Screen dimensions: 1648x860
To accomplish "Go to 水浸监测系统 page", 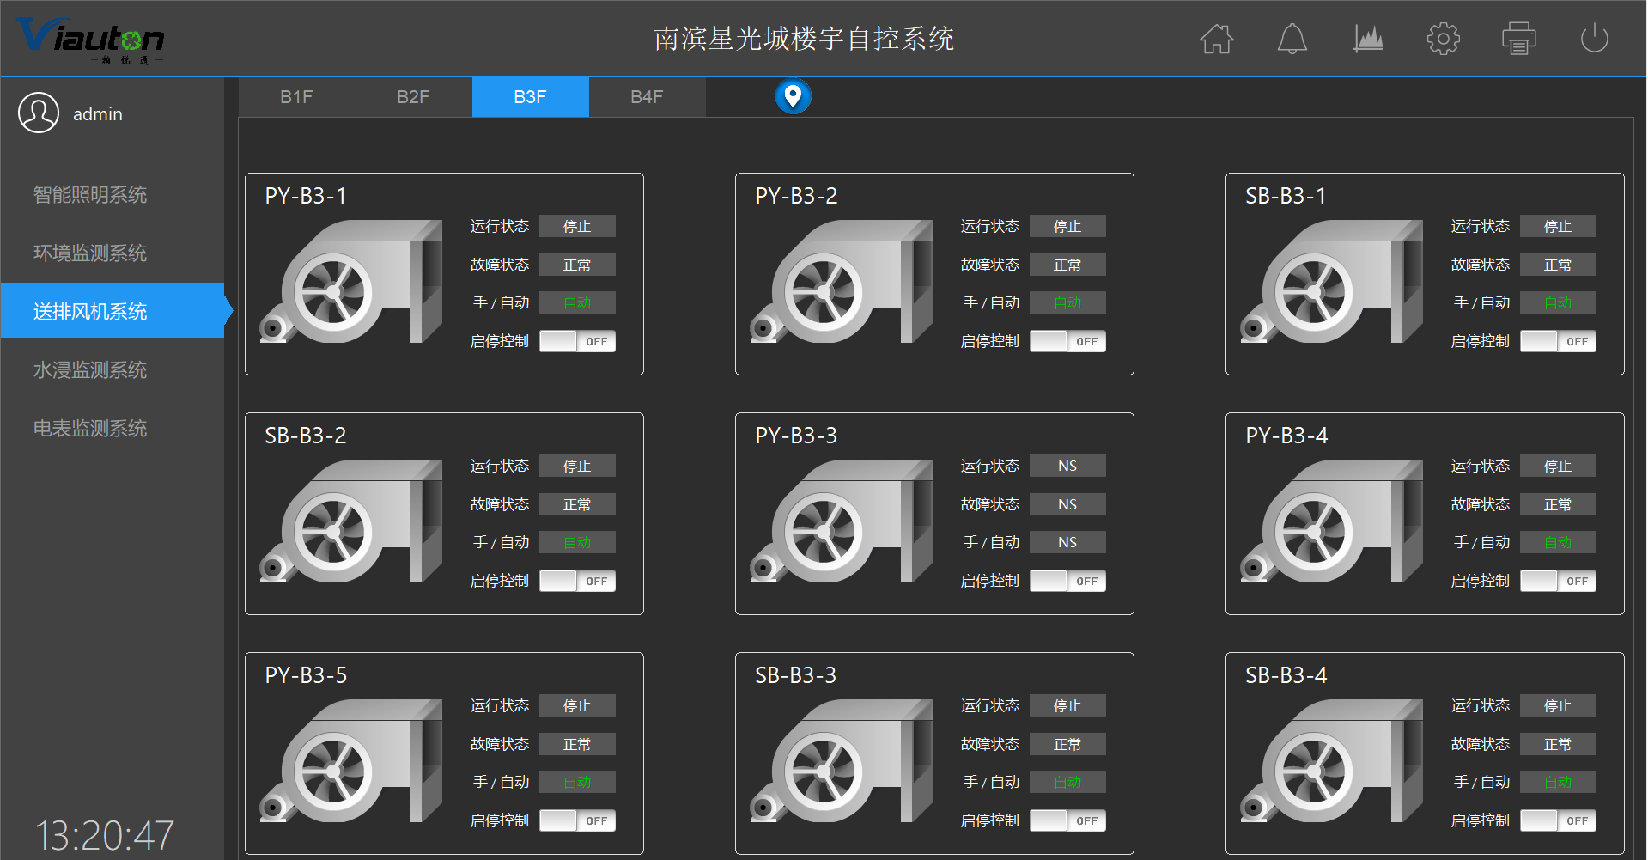I will tap(90, 370).
